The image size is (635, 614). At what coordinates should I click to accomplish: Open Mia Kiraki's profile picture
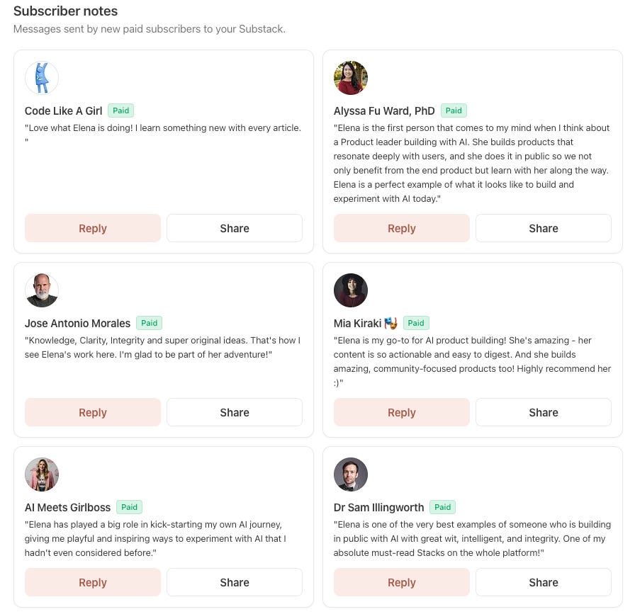tap(351, 290)
